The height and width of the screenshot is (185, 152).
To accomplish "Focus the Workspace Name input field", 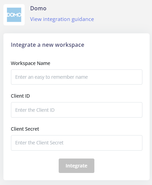I will (x=77, y=77).
